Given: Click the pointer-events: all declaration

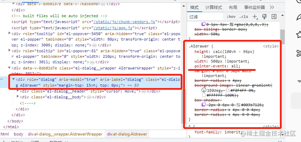Looking at the screenshot, I should [217, 66].
